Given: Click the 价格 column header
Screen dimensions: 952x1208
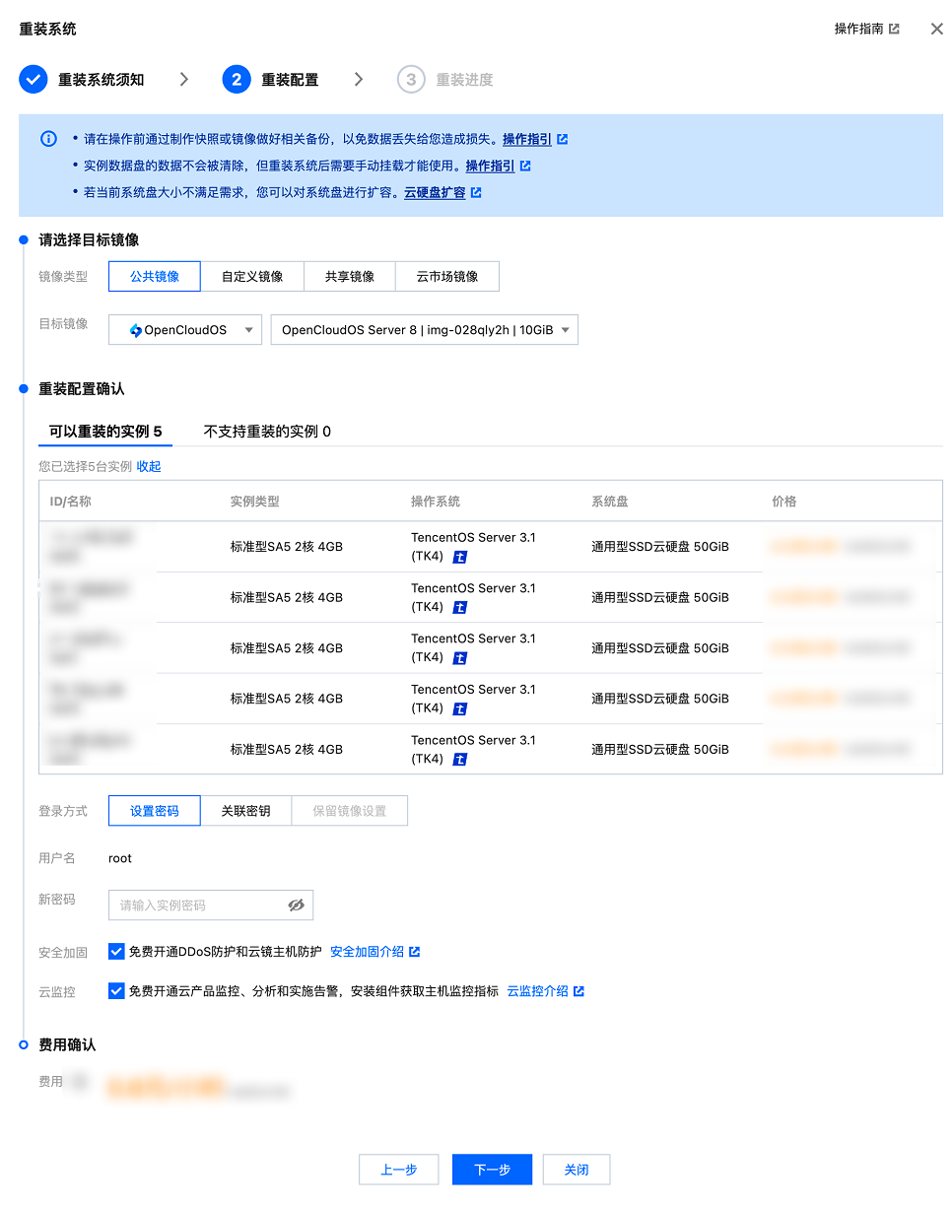Looking at the screenshot, I should 784,502.
